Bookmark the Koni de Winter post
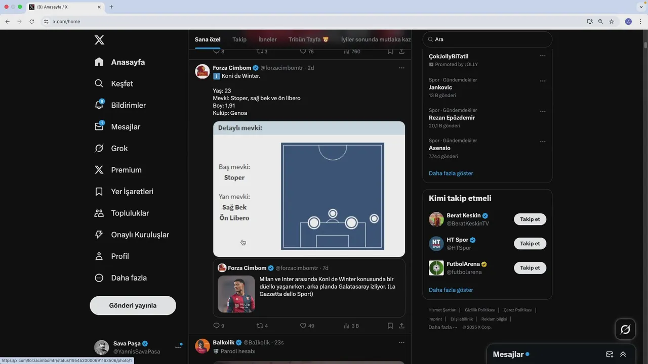 (390, 326)
